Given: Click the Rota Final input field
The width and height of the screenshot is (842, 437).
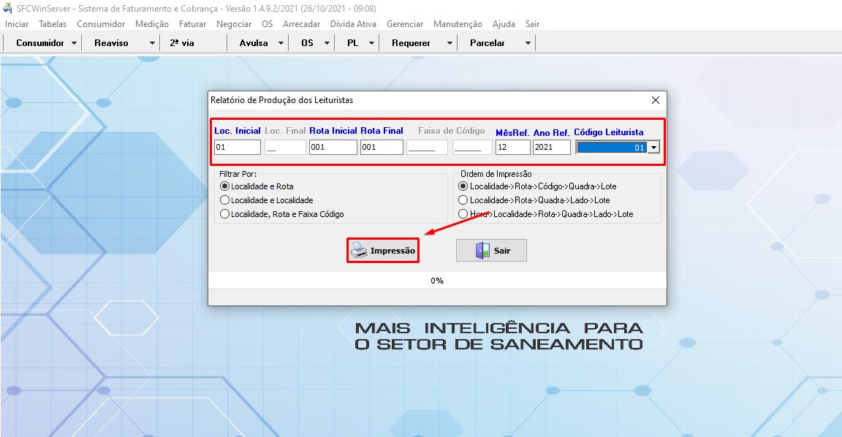Looking at the screenshot, I should coord(382,148).
